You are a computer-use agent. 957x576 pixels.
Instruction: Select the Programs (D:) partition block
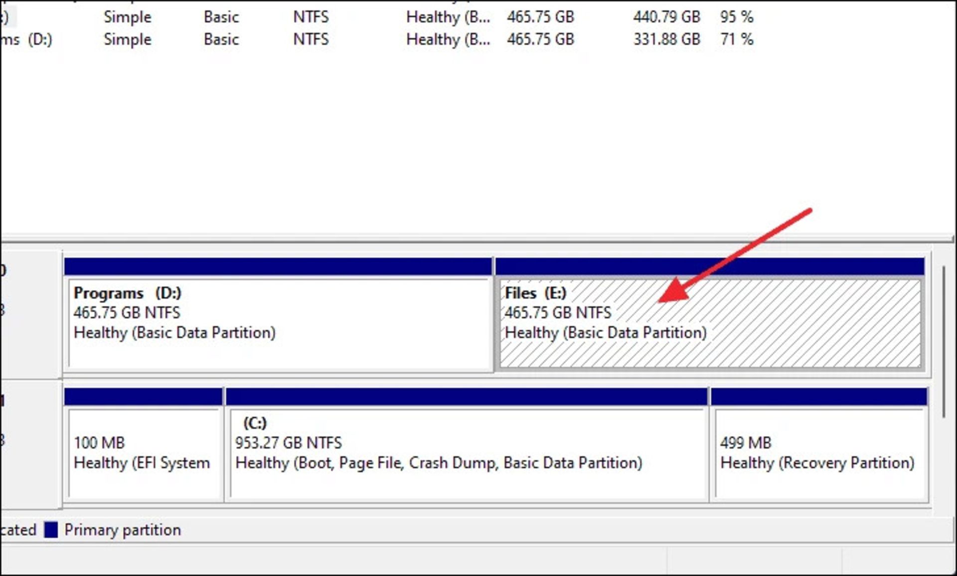coord(279,324)
